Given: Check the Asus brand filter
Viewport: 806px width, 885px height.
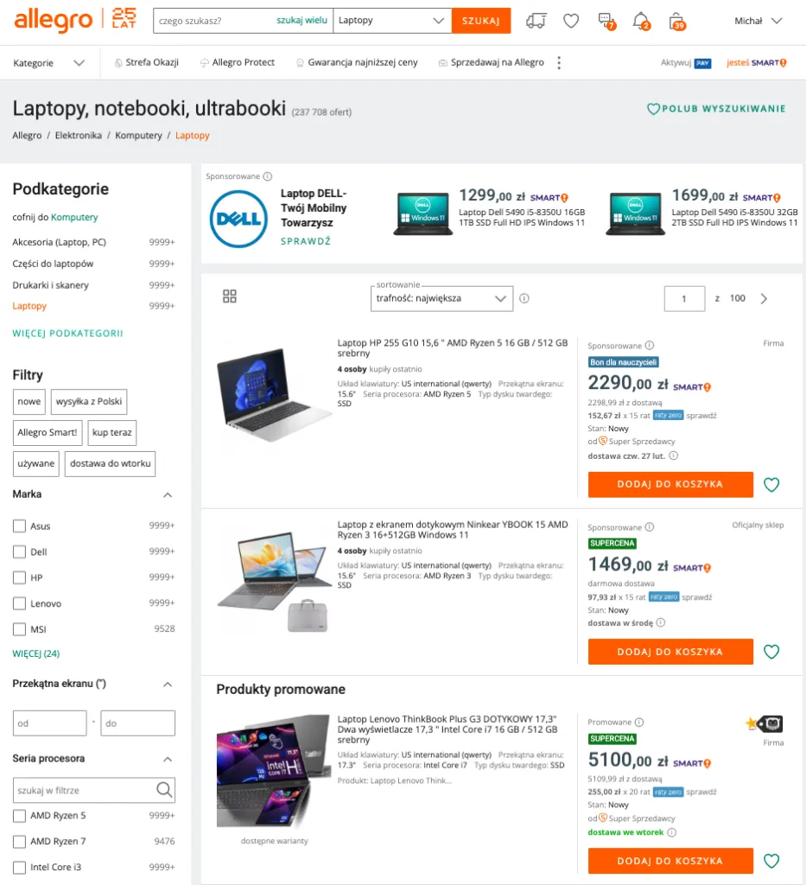Looking at the screenshot, I should coord(19,526).
